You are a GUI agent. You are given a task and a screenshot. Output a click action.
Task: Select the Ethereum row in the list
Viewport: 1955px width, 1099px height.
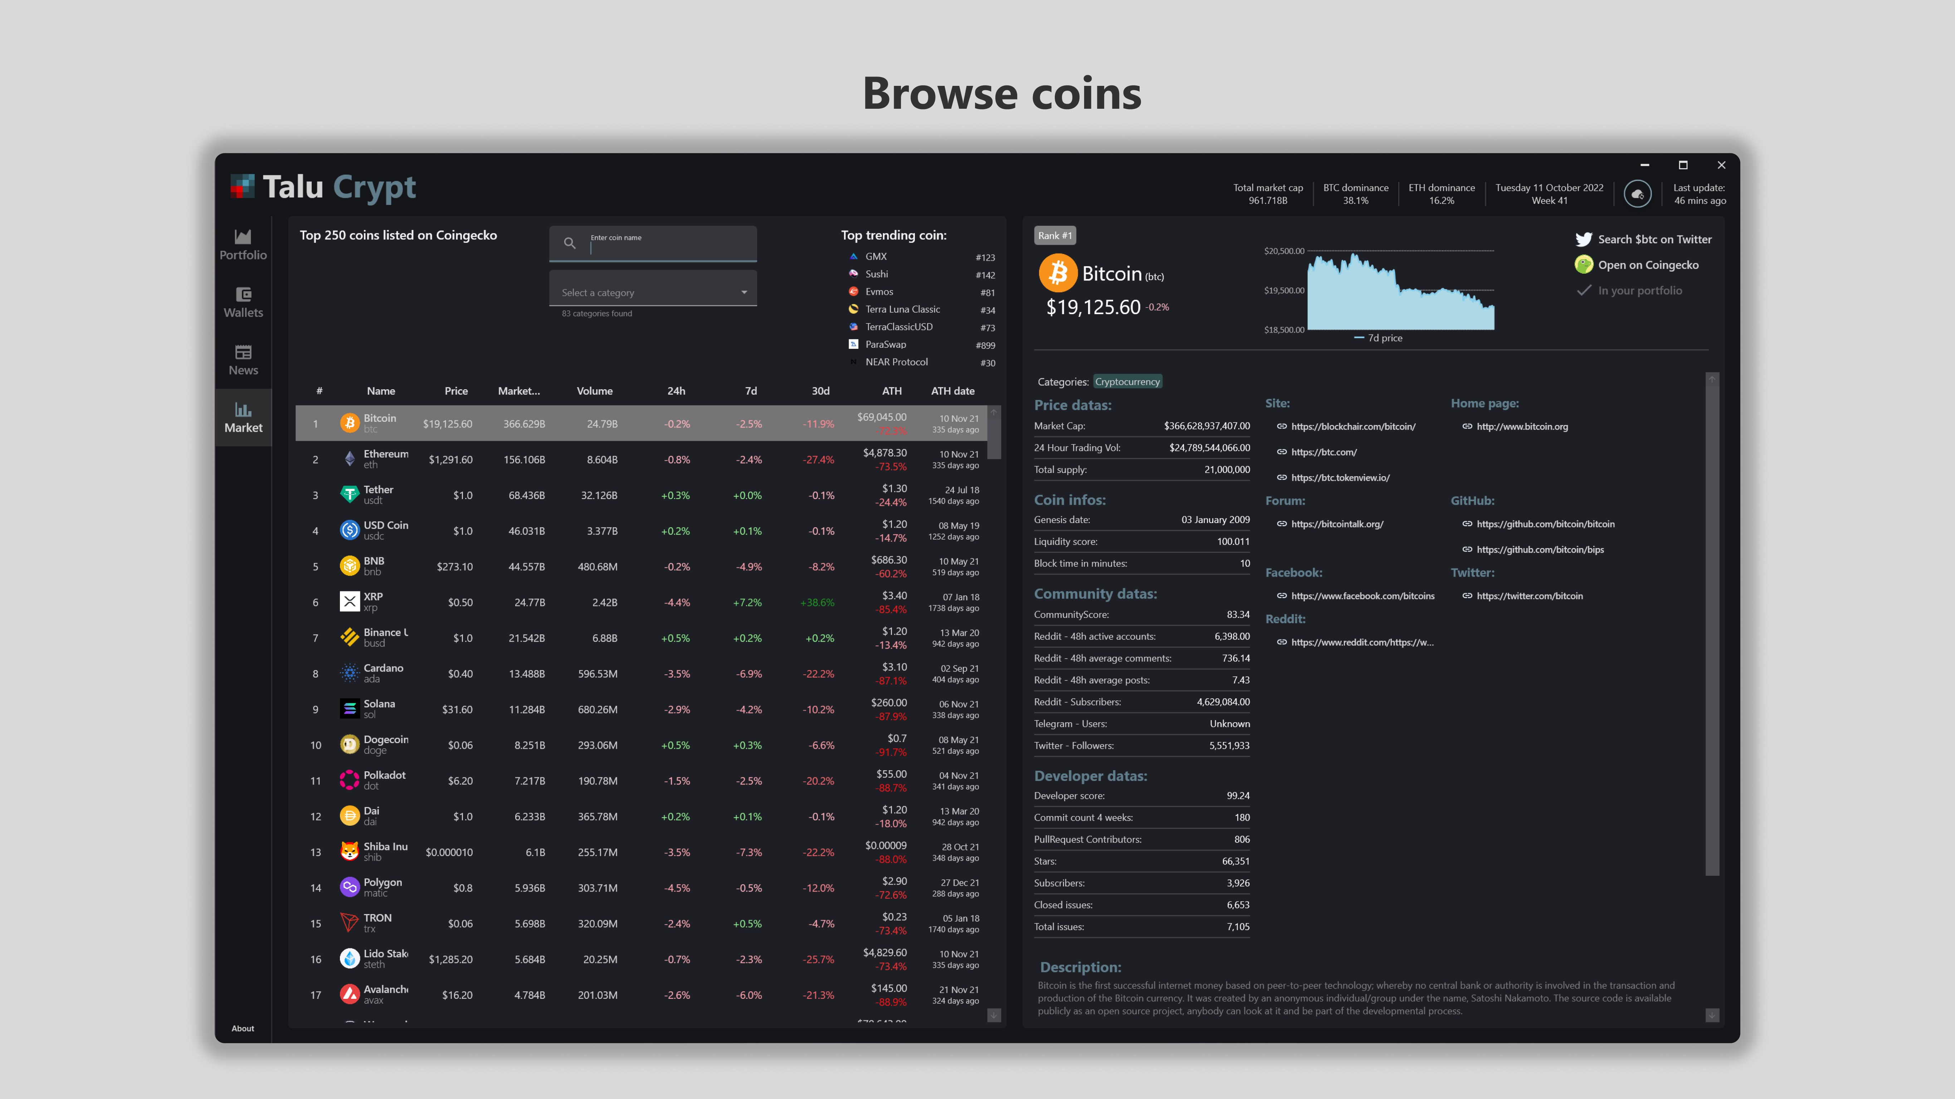[x=645, y=459]
